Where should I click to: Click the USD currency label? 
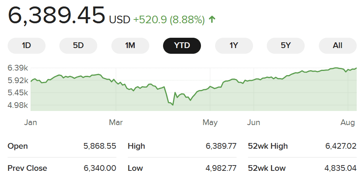(x=120, y=19)
